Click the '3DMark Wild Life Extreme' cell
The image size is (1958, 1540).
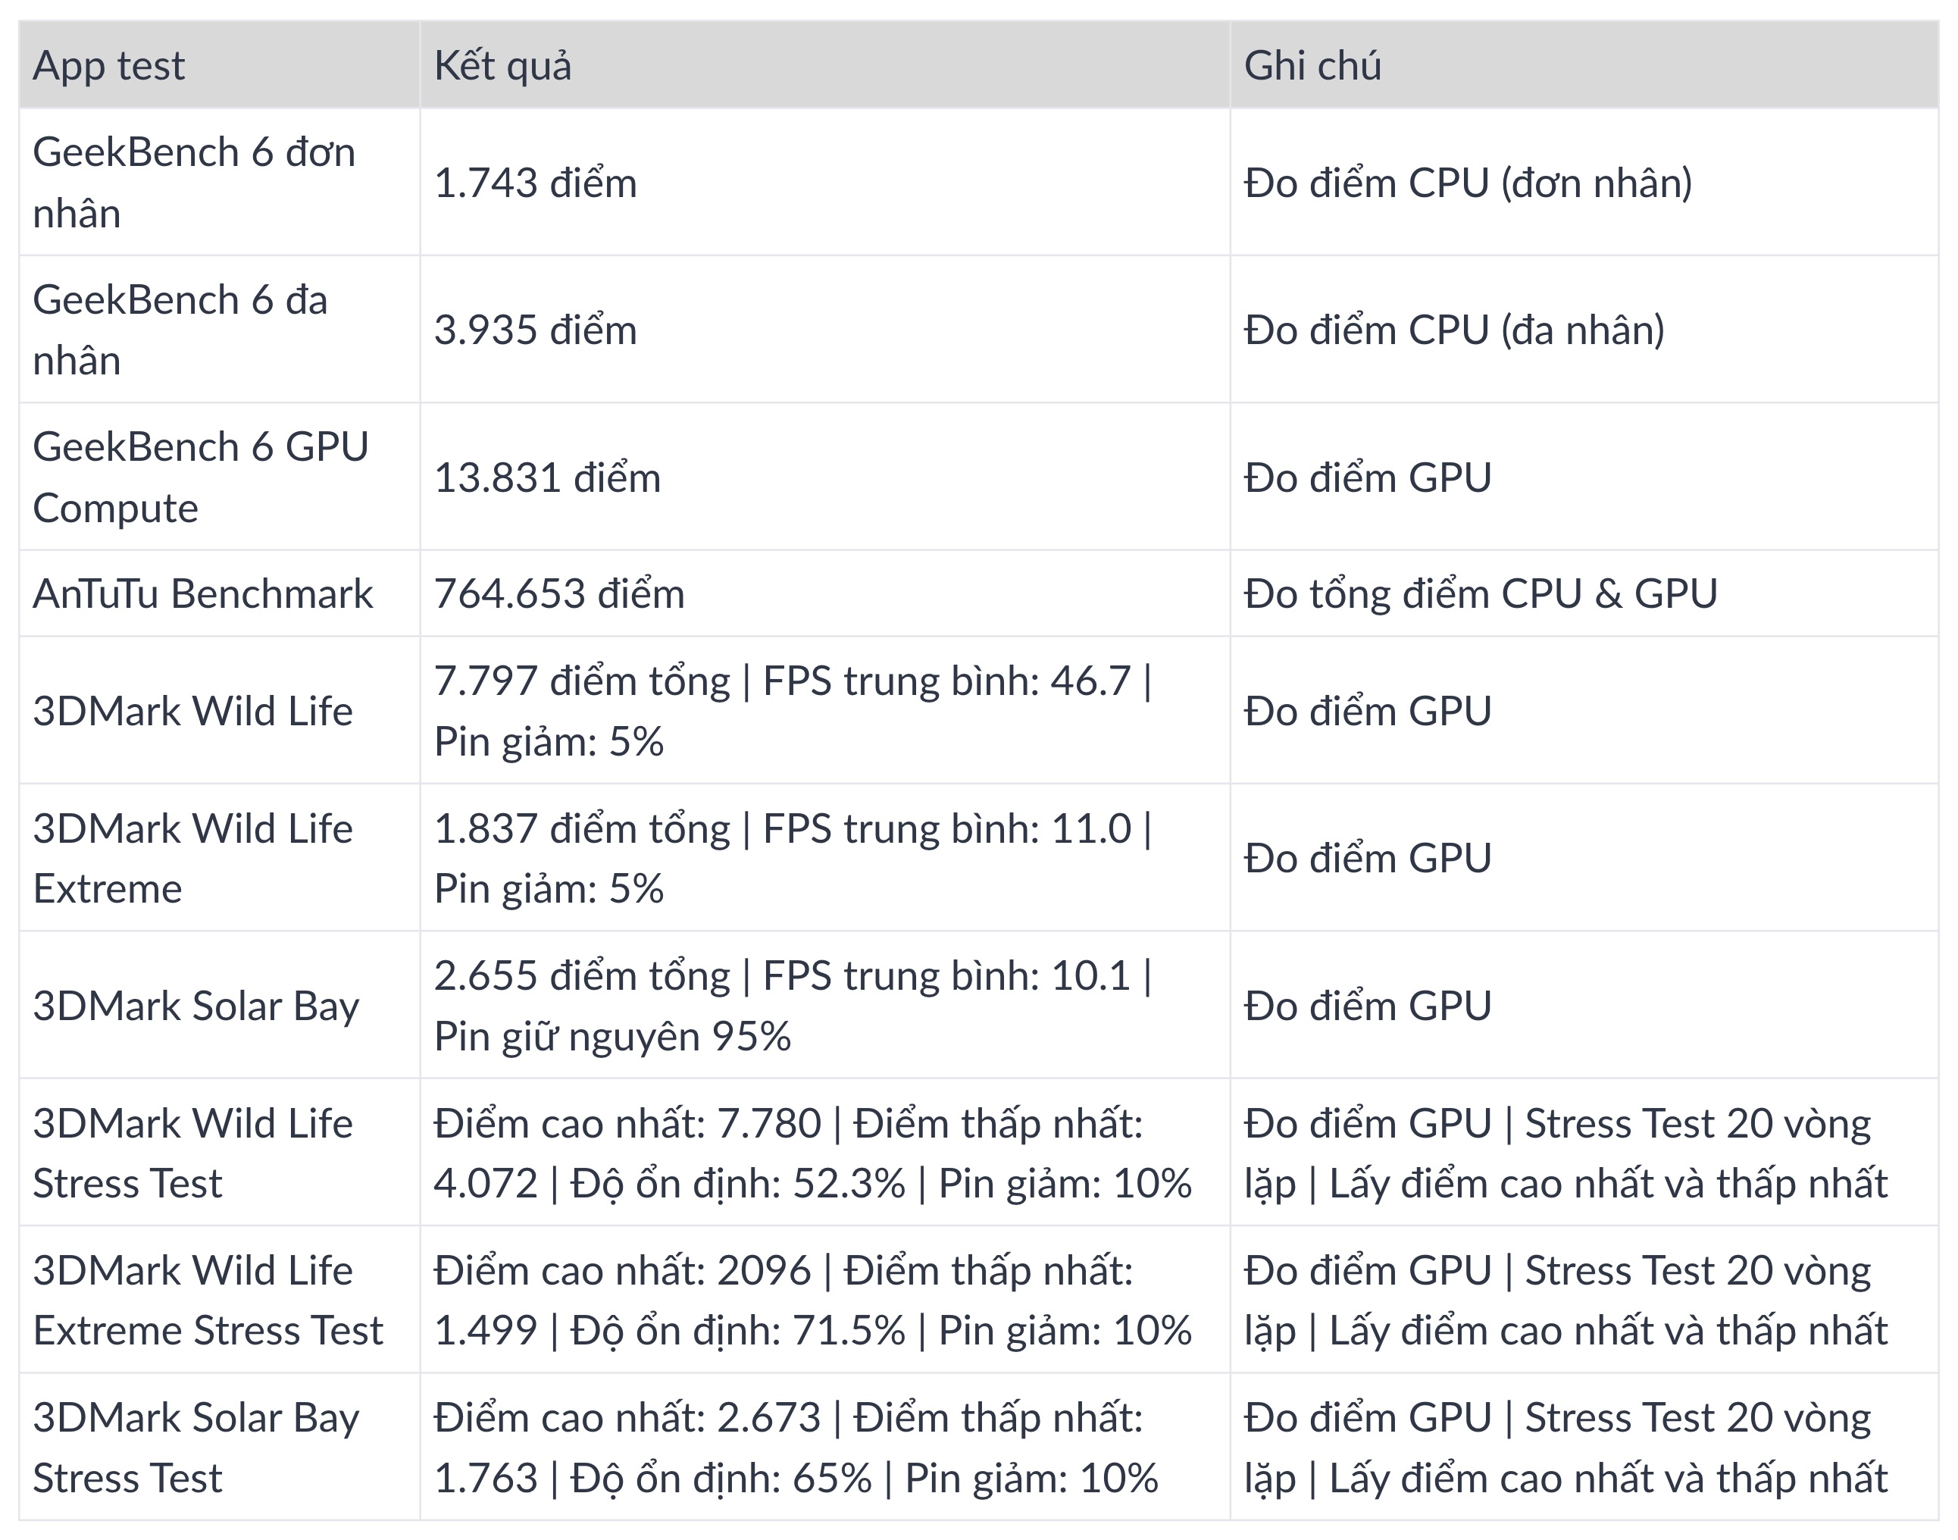pos(219,857)
